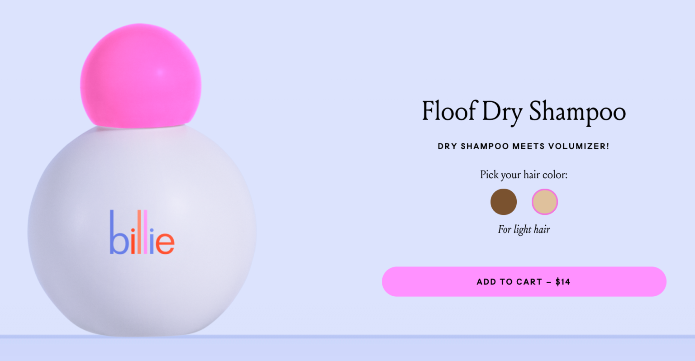Choose the light blonde hair color swatch

pos(545,202)
